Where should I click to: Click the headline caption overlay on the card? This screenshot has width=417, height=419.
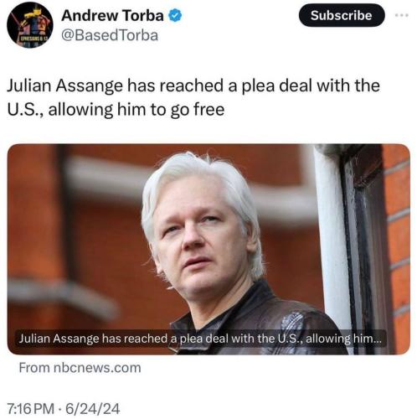coord(200,339)
